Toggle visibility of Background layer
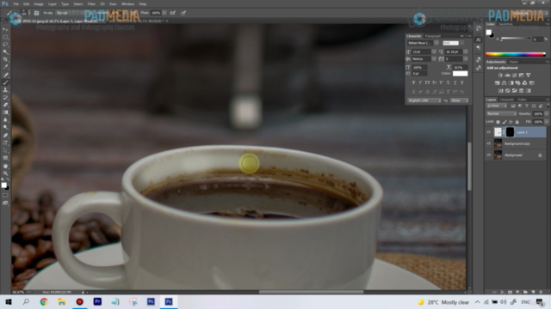 (x=488, y=154)
